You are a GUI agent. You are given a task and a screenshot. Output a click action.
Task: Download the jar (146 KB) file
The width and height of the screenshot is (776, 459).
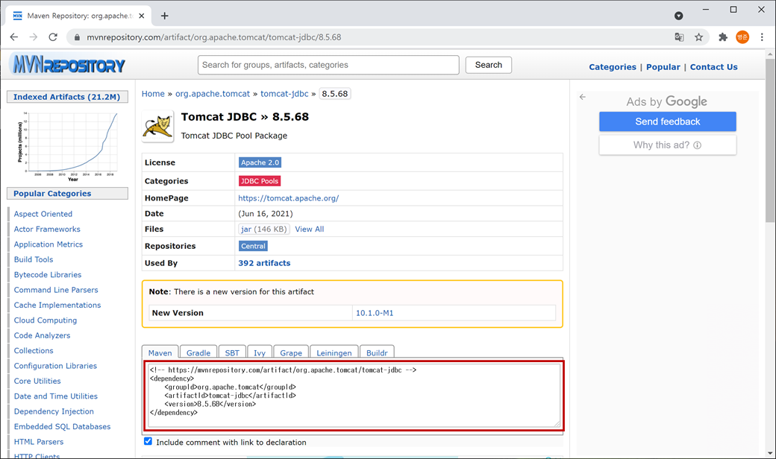tap(263, 229)
